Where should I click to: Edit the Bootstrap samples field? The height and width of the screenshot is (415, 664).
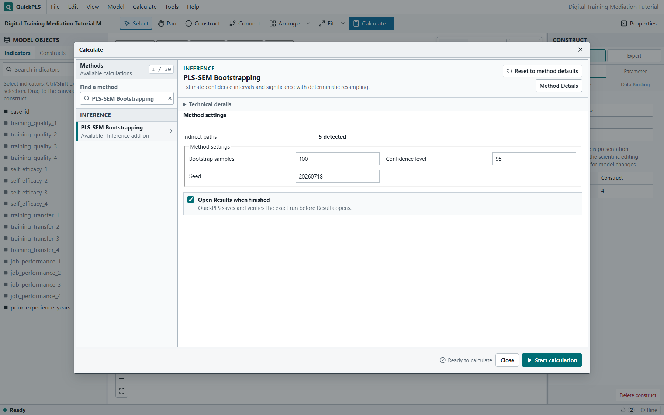[x=338, y=159]
